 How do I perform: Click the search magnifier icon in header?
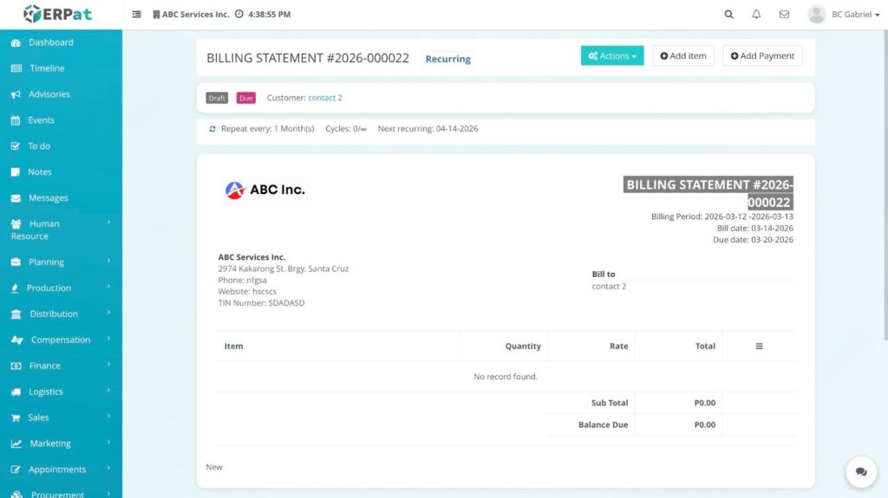(x=728, y=14)
